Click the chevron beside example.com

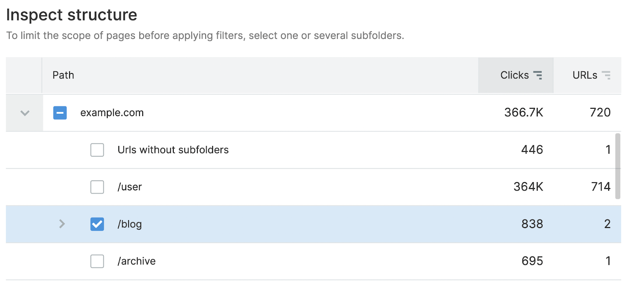(x=24, y=113)
